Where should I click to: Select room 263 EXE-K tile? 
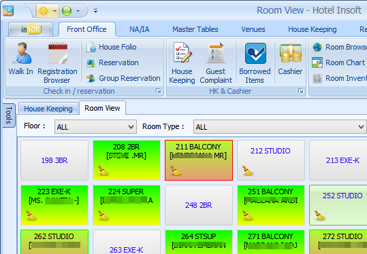pos(127,242)
